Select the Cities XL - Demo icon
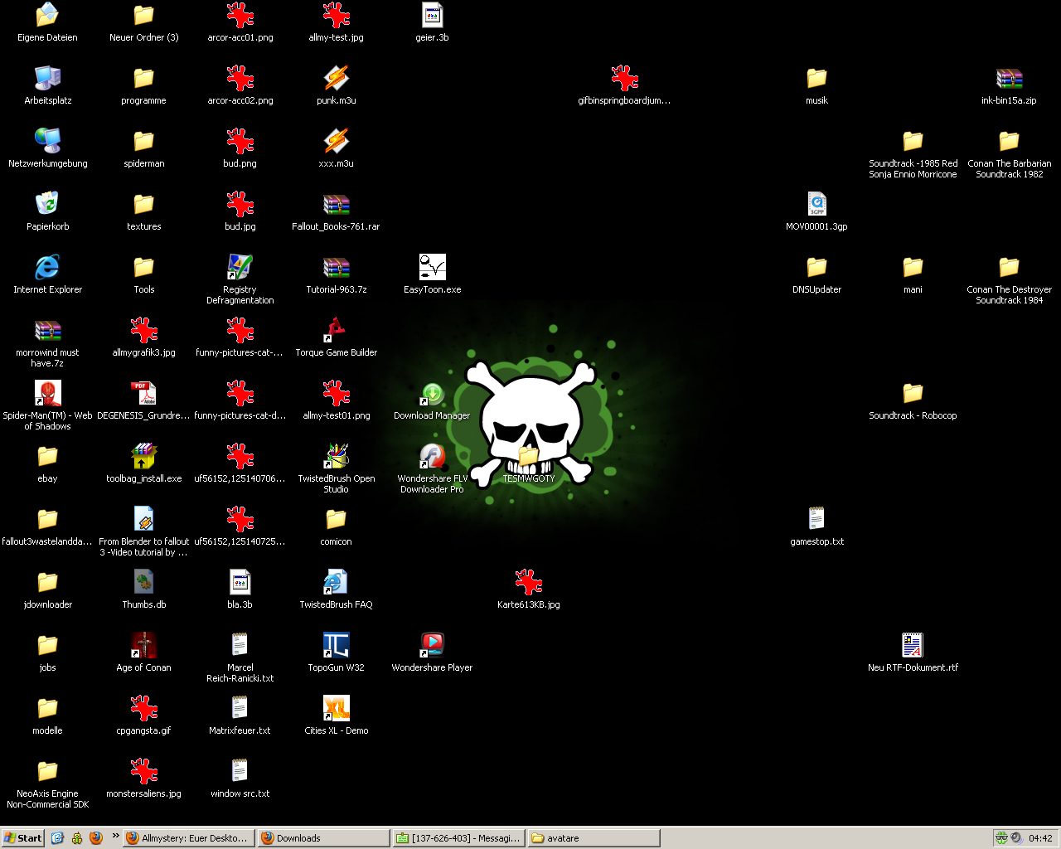 336,708
